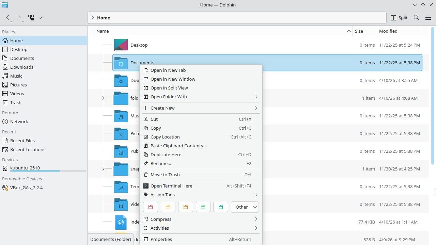Image resolution: width=436 pixels, height=245 pixels.
Task: Open the VBox_GAs_7.2.4 removable device
Action: point(44,187)
